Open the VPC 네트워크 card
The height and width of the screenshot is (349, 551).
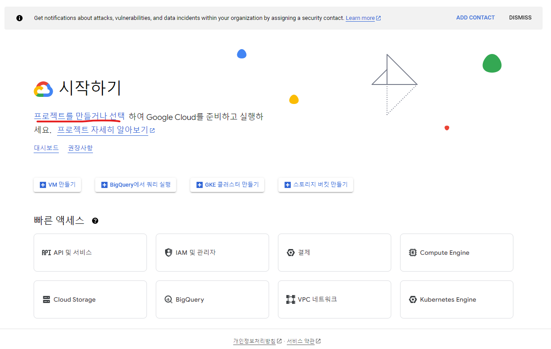click(335, 299)
